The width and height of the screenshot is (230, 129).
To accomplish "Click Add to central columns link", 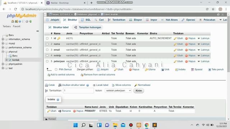I will [61, 75].
